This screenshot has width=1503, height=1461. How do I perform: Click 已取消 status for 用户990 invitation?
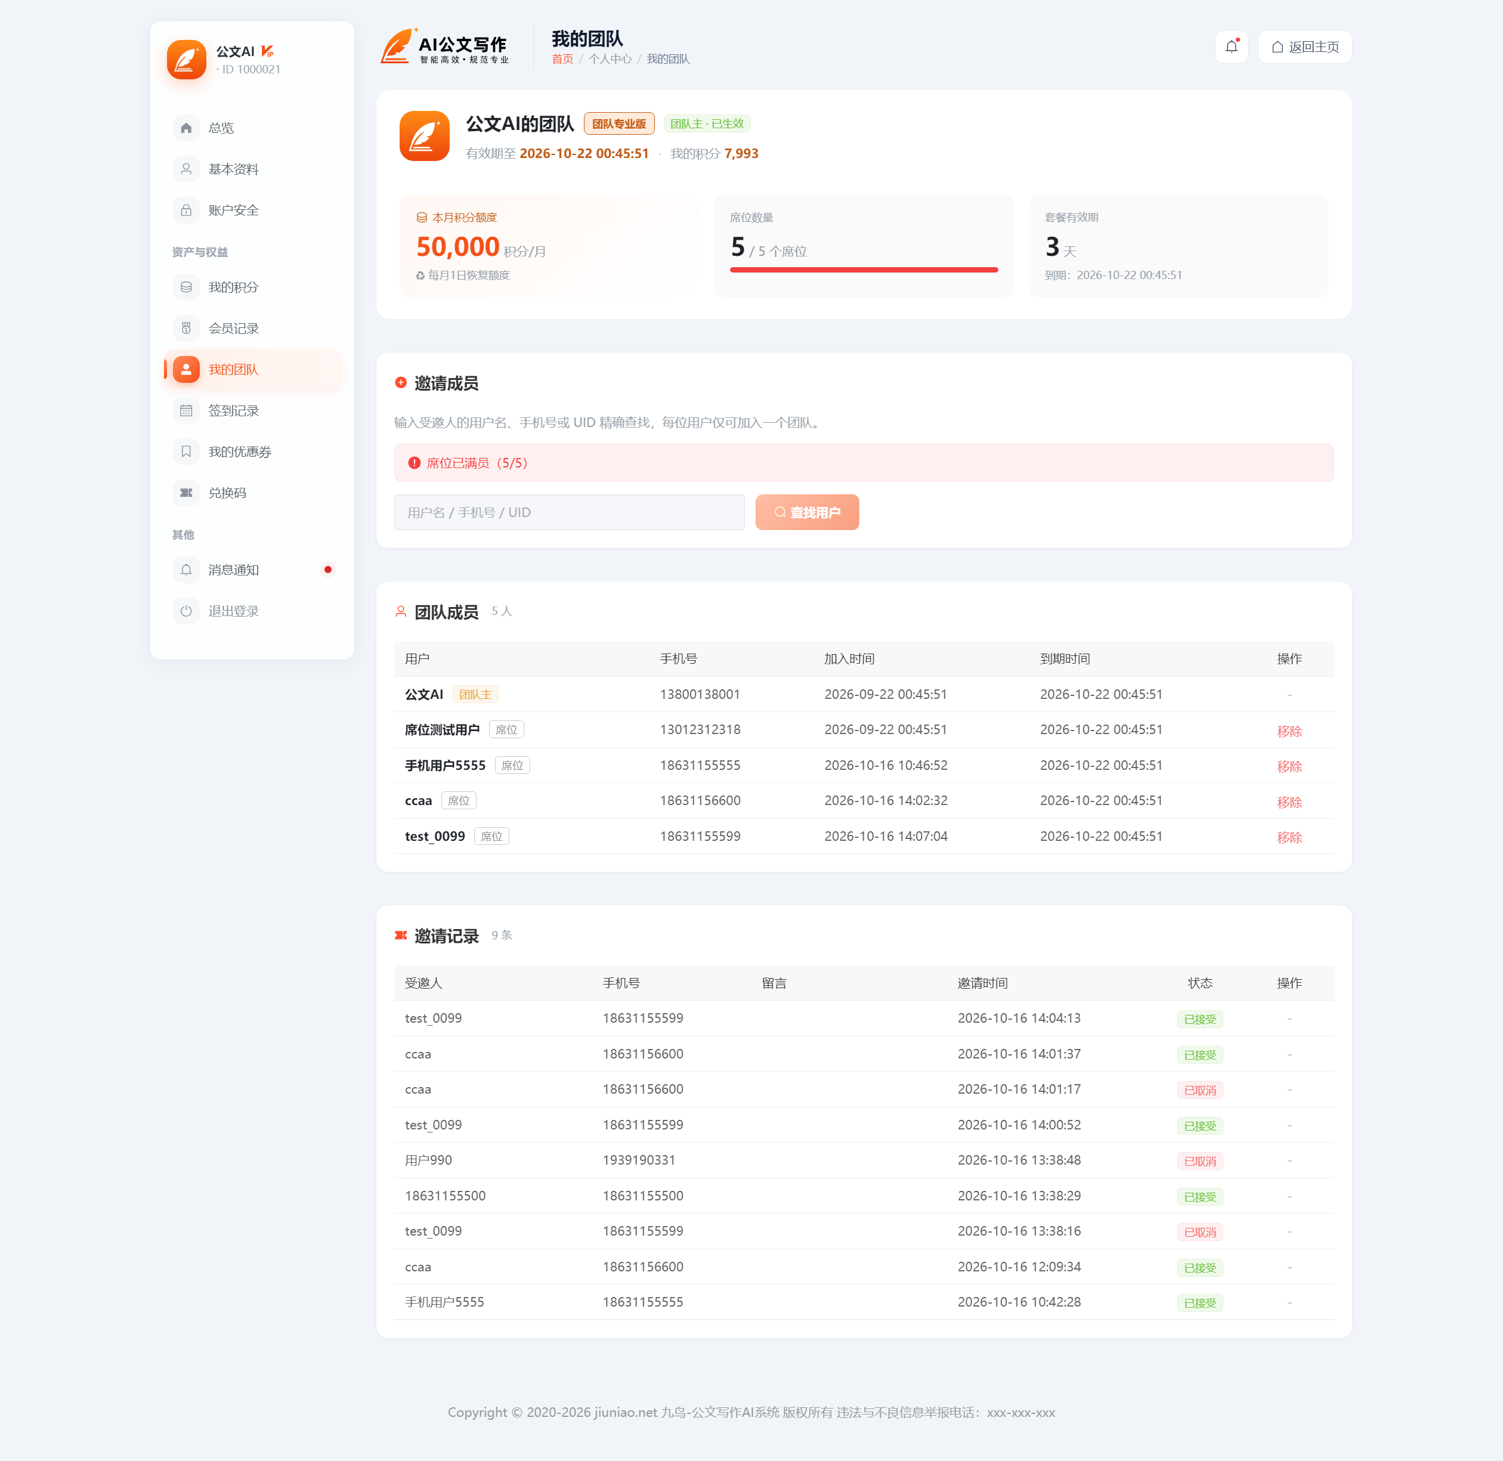(1200, 1161)
